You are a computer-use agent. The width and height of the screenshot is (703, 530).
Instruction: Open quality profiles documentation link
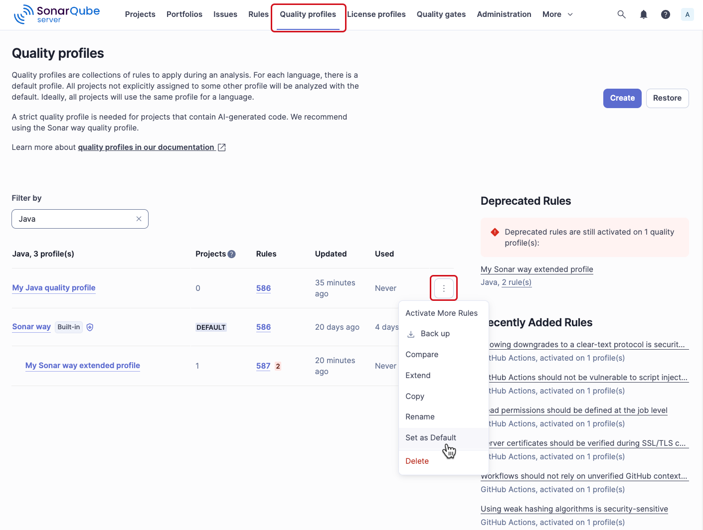(146, 147)
